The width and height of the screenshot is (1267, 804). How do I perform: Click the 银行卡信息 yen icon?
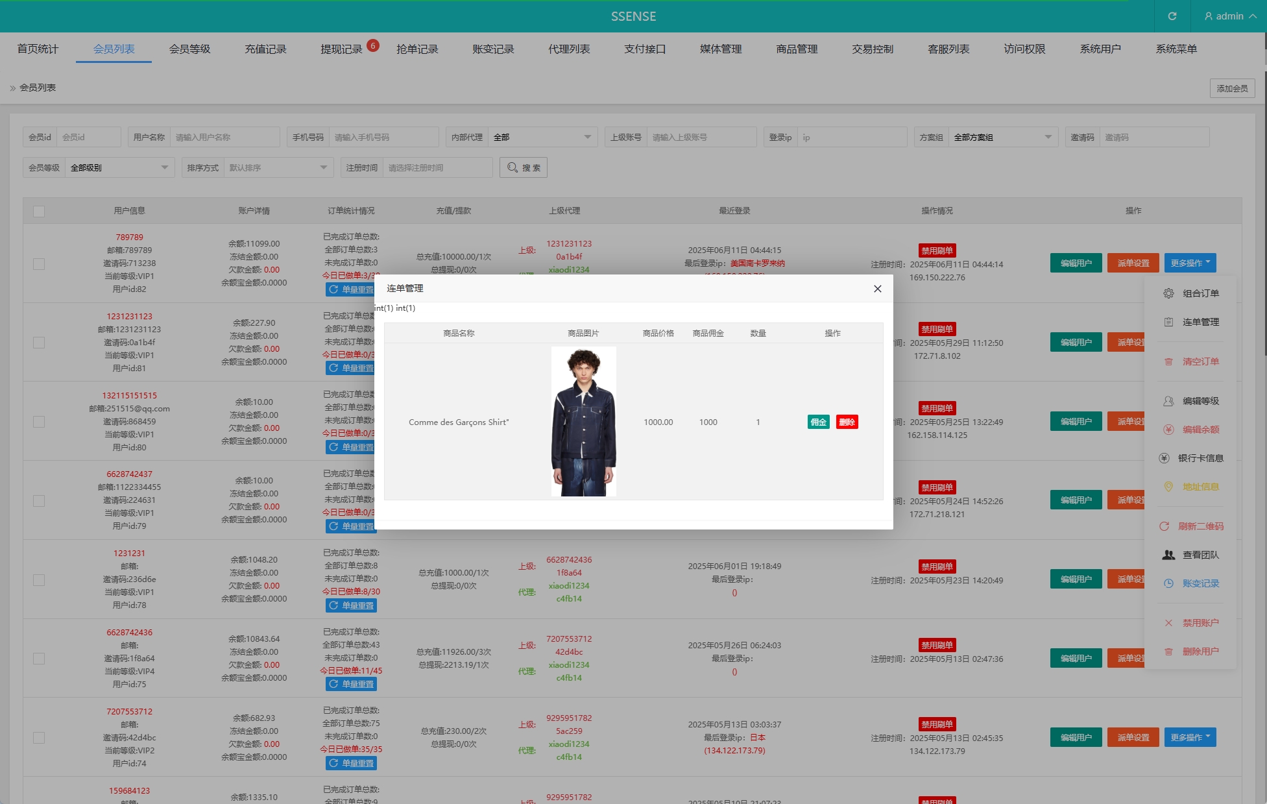(x=1164, y=458)
